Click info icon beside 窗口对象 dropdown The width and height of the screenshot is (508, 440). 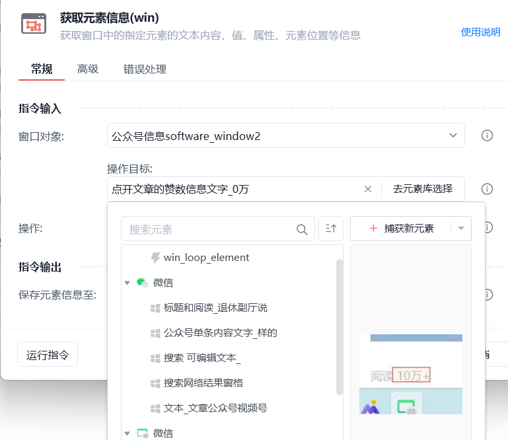click(x=487, y=135)
